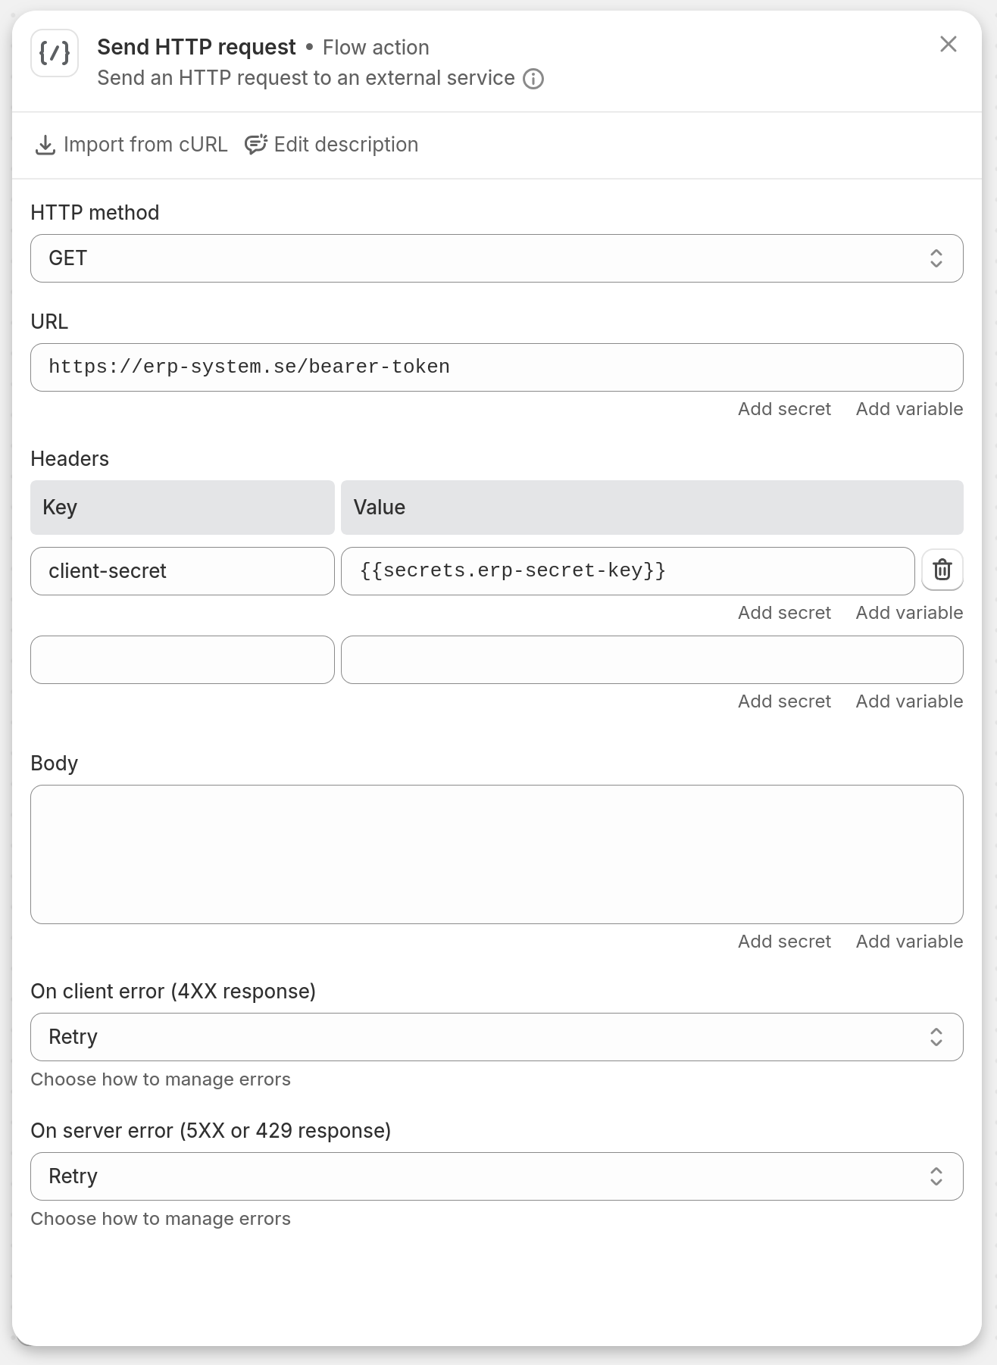This screenshot has width=997, height=1365.
Task: Open the HTTP method dropdown
Action: coord(496,258)
